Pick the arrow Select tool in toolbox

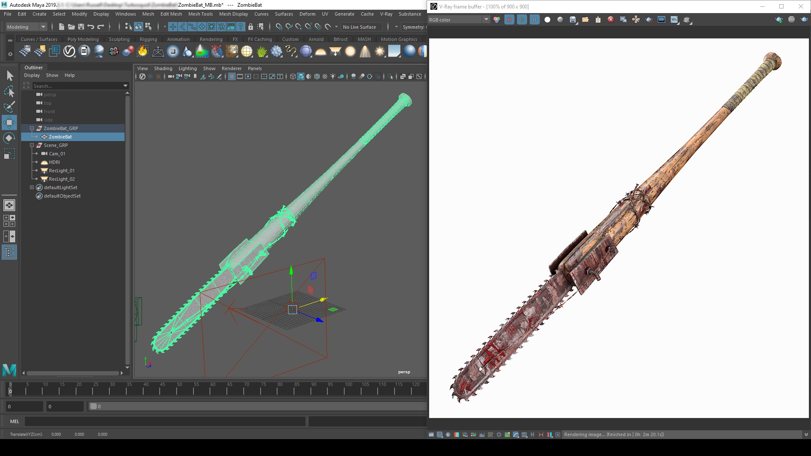coord(10,76)
